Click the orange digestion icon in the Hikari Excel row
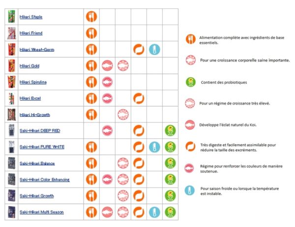This screenshot has width=295, height=227. 139,98
